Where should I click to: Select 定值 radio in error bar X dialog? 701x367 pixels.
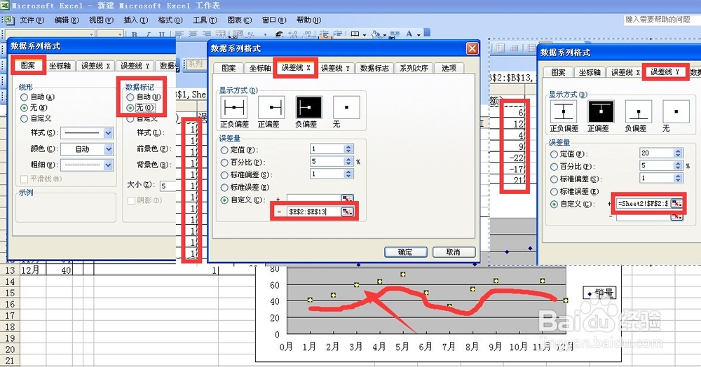pos(224,150)
